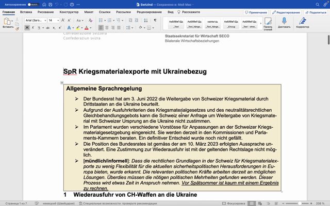Apply the yellow highlight color

pos(78,27)
